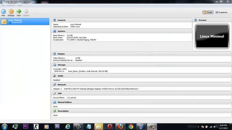Viewport: 232px width, 130px height.
Task: Click the Linux Minimal VM OS icon
Action: pyautogui.click(x=4, y=22)
